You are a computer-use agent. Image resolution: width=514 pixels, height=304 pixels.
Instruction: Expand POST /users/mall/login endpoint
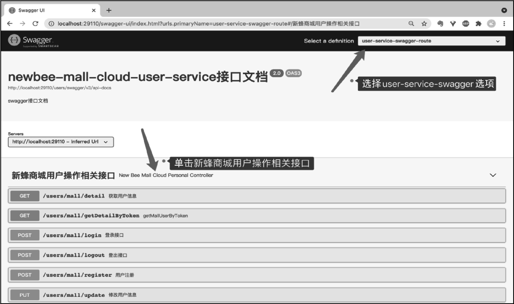point(257,235)
